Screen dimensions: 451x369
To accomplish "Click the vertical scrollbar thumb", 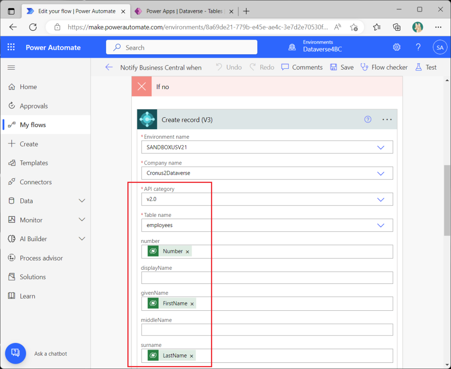I will (447, 200).
